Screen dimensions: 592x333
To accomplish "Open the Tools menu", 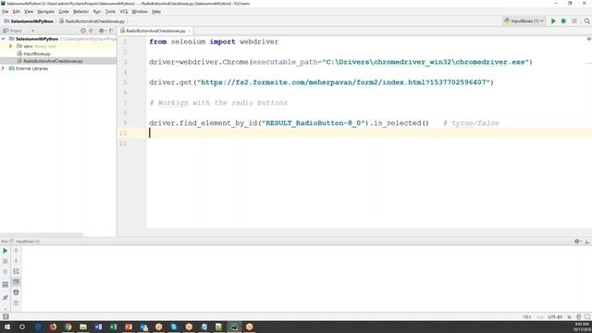I will click(x=110, y=12).
